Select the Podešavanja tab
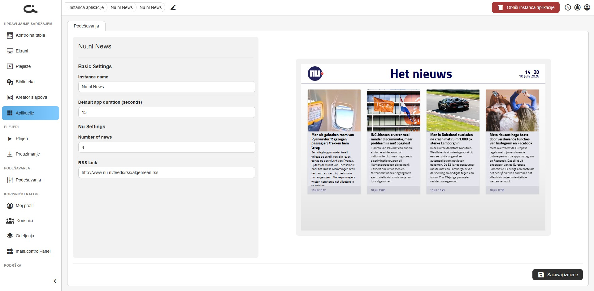594x291 pixels. [86, 26]
